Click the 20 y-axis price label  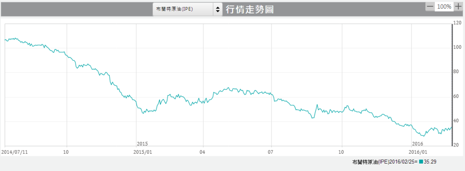tap(456, 145)
